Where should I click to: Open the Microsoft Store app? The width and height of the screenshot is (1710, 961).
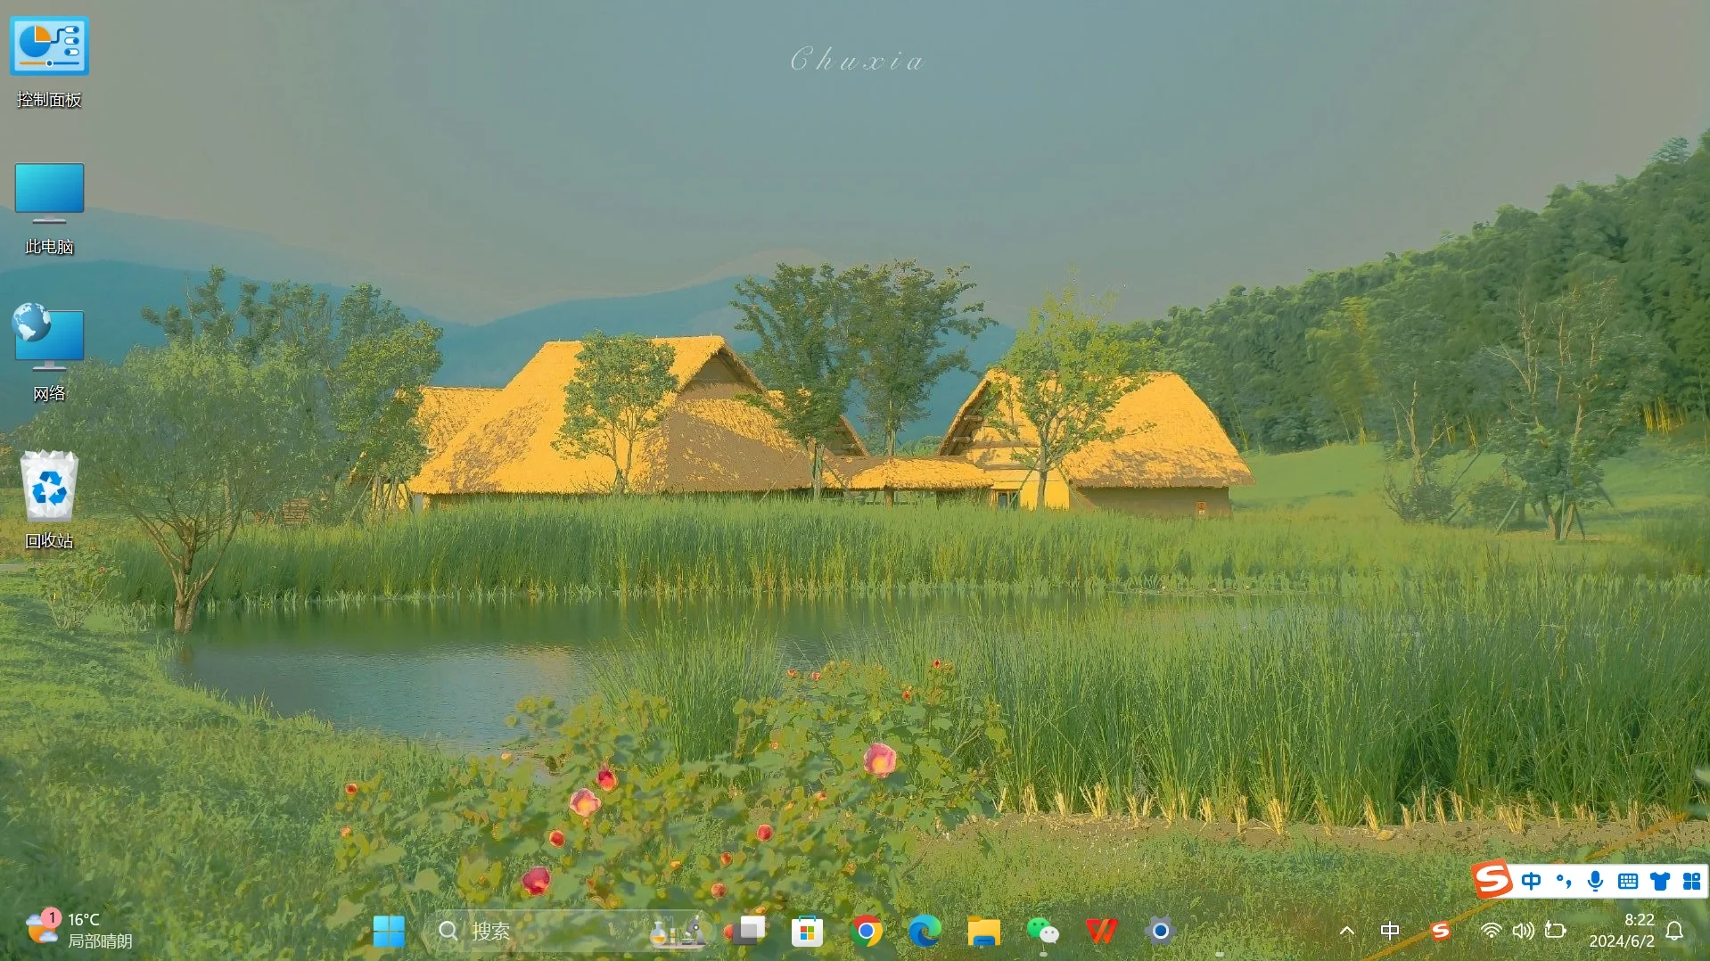[808, 931]
